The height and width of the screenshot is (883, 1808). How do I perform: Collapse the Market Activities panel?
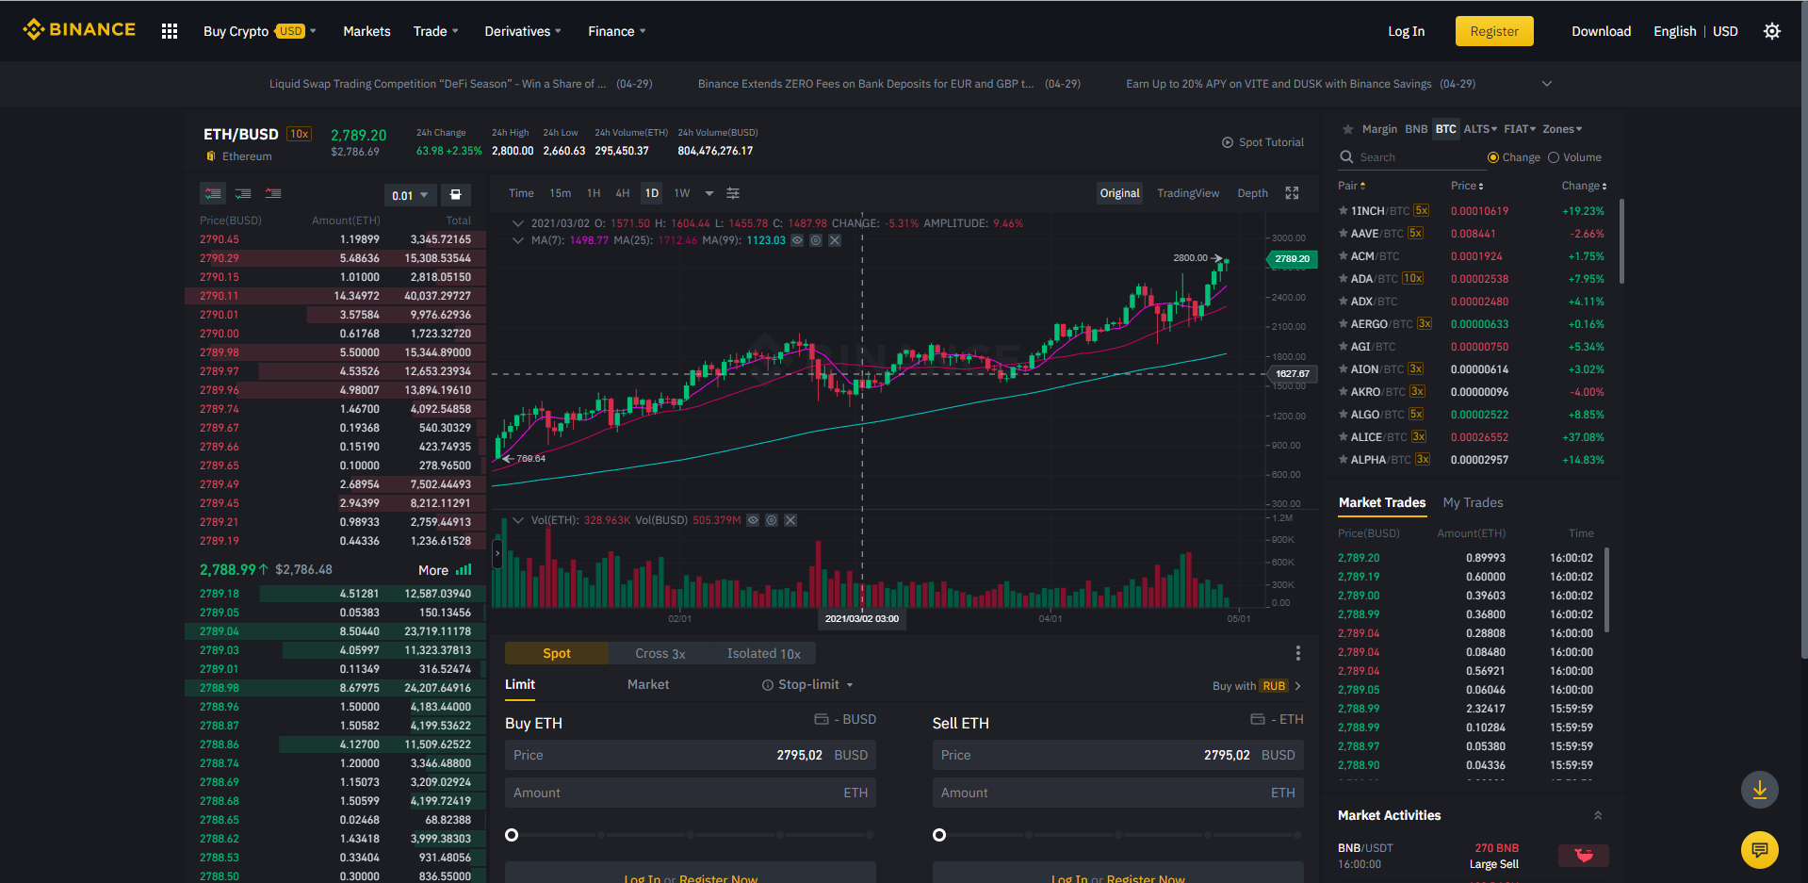[x=1598, y=816]
